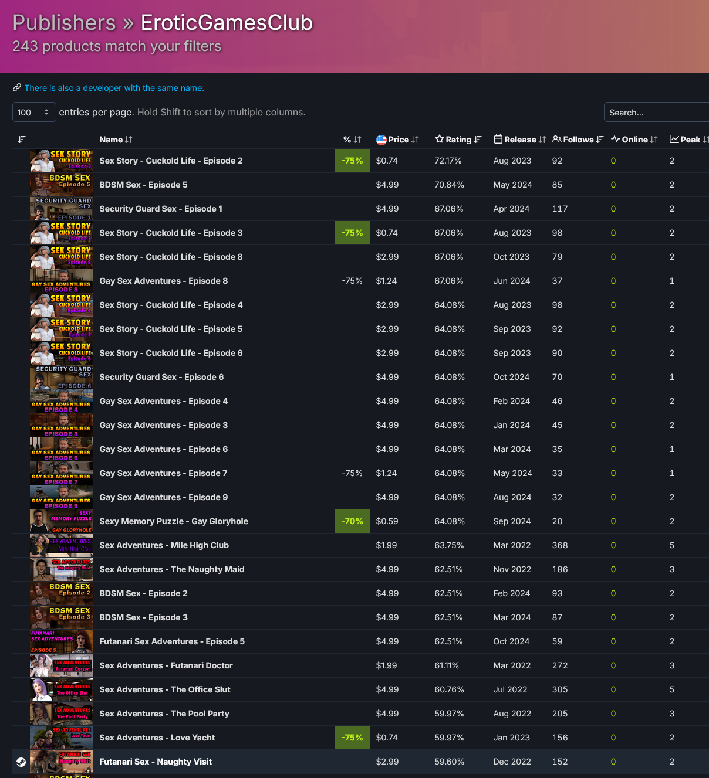Click the 61.11% rating cell
Viewport: 709px width, 778px height.
(x=447, y=665)
